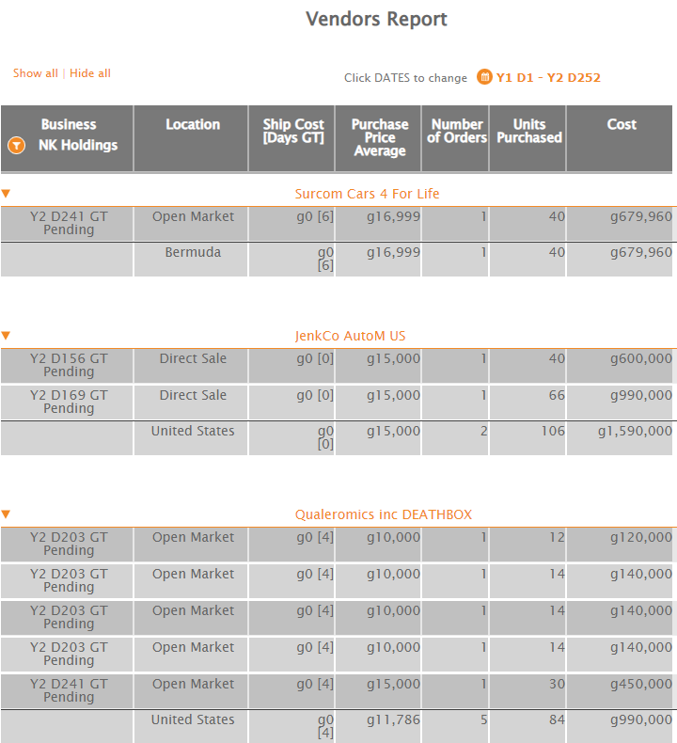Open the Qualeromics inc DEATHBOX vendor link
This screenshot has width=677, height=743.
click(384, 514)
